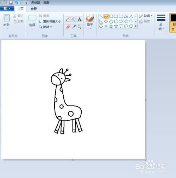Choose the Up arrow shape

coord(131,21)
